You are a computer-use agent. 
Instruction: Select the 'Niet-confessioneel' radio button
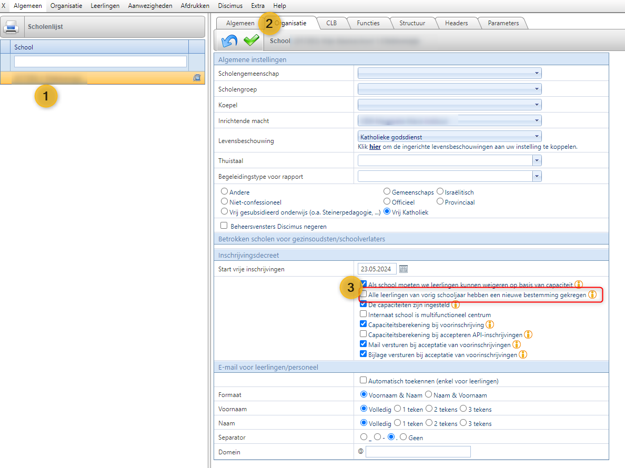[224, 202]
